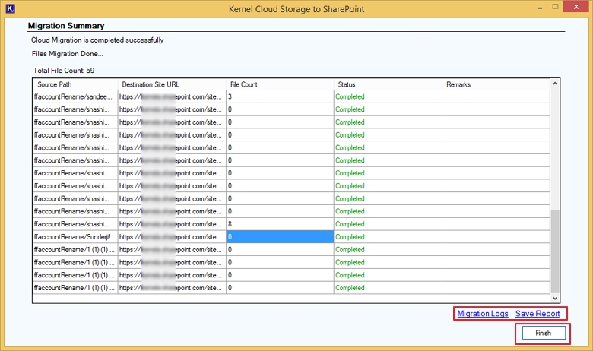Click the Kernel app icon in title bar

(x=10, y=8)
